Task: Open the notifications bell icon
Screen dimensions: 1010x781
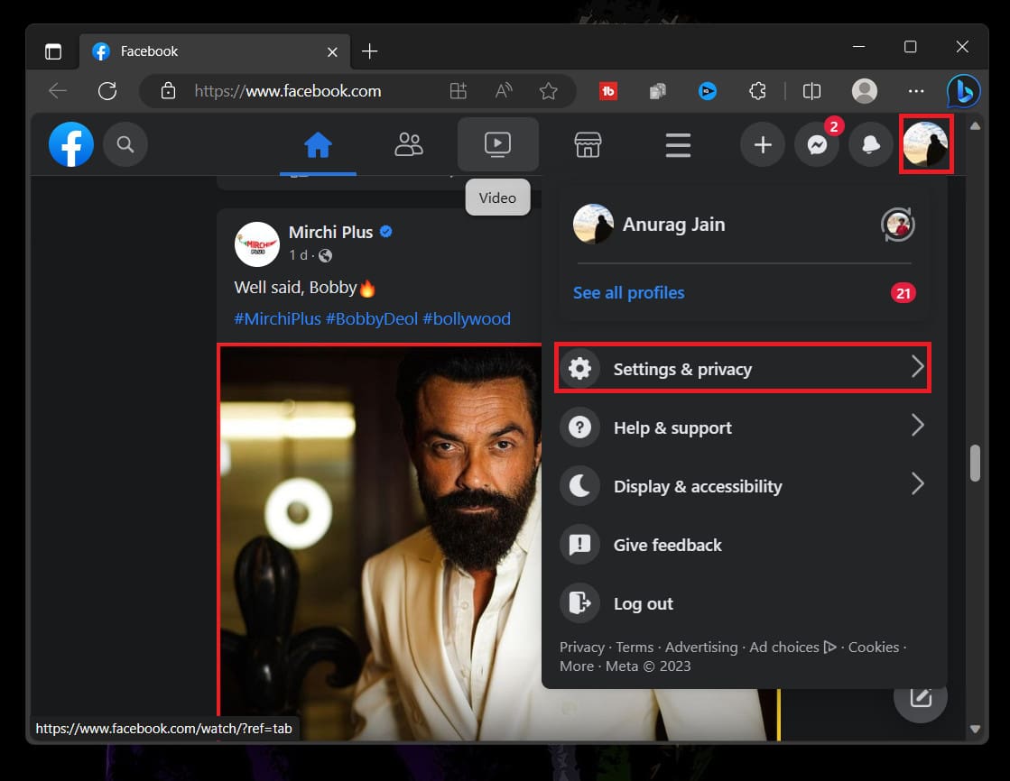Action: [x=871, y=145]
